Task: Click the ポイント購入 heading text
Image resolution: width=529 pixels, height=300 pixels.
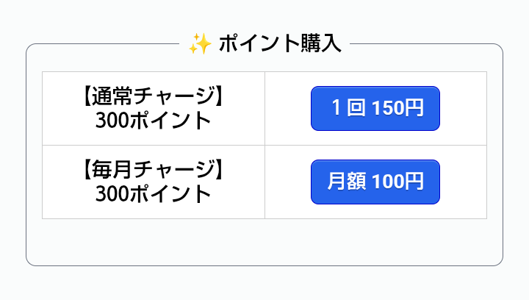Action: pos(280,44)
